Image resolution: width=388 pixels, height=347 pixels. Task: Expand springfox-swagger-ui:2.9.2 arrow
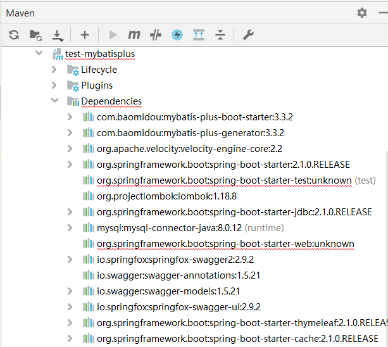point(70,307)
